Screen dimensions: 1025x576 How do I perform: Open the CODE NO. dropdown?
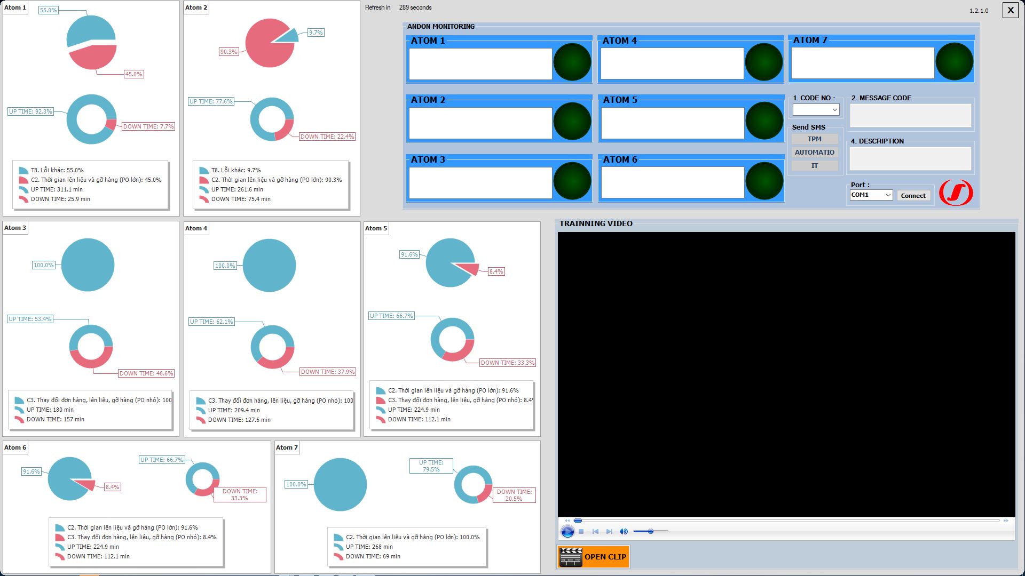coord(834,110)
